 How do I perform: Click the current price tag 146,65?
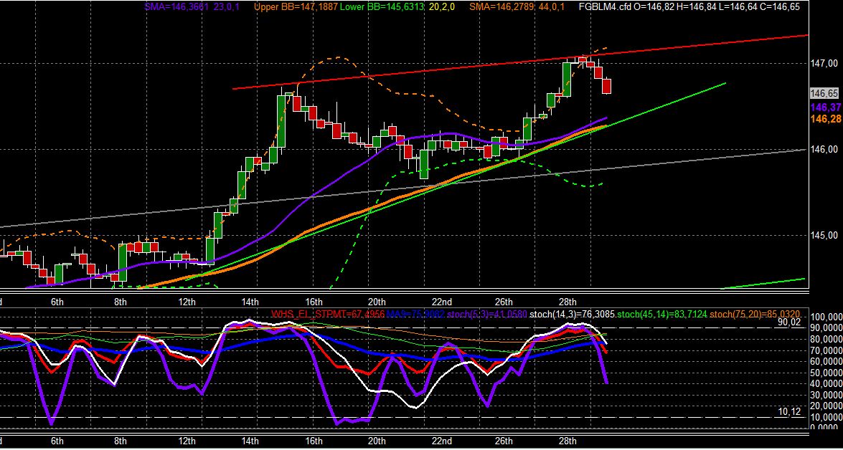coord(825,93)
